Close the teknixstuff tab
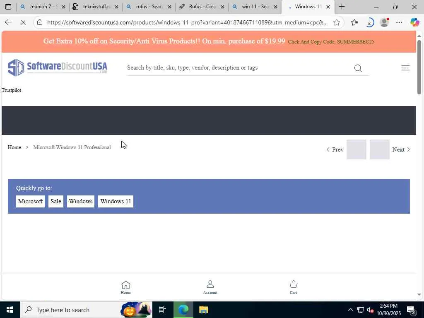Viewport: 424px width, 318px height. (x=116, y=7)
